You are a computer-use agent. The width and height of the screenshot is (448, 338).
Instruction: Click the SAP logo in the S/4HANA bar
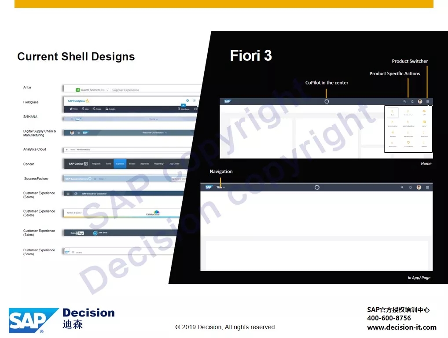click(x=78, y=119)
